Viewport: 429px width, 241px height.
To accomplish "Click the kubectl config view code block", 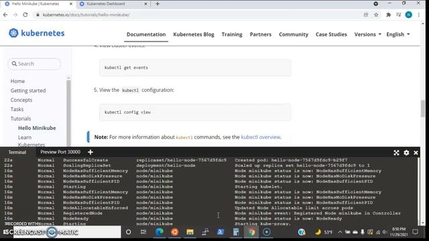I will pyautogui.click(x=195, y=112).
